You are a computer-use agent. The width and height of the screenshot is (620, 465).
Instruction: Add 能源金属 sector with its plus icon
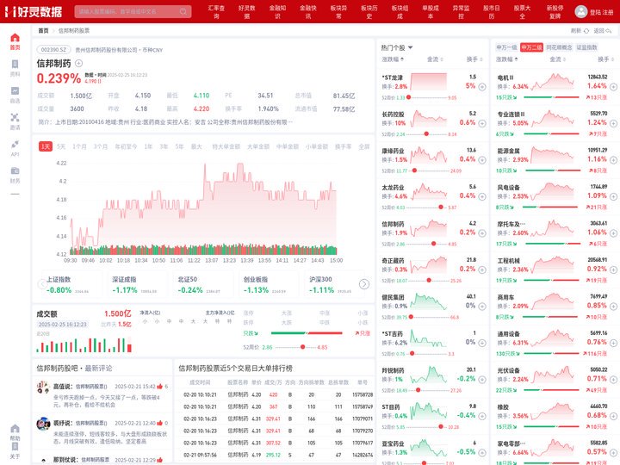pos(613,160)
